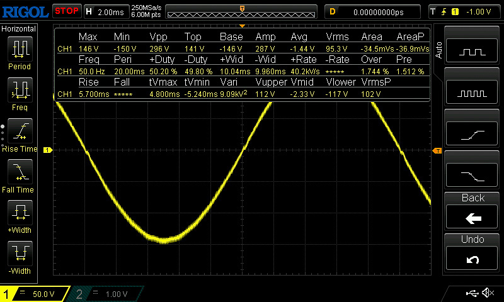This screenshot has width=504, height=302.
Task: Click the Max value 146 V
Action: pos(88,49)
